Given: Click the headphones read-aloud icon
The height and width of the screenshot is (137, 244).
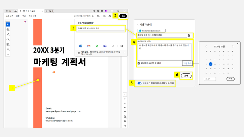Looking at the screenshot, I should click(98, 16).
